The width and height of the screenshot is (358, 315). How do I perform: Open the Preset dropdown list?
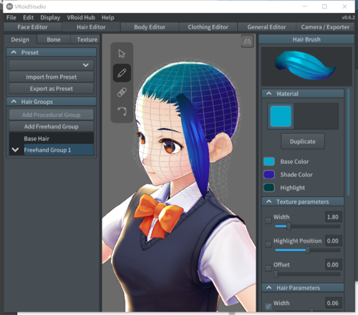[x=52, y=65]
